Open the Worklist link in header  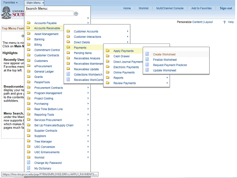tap(143, 8)
